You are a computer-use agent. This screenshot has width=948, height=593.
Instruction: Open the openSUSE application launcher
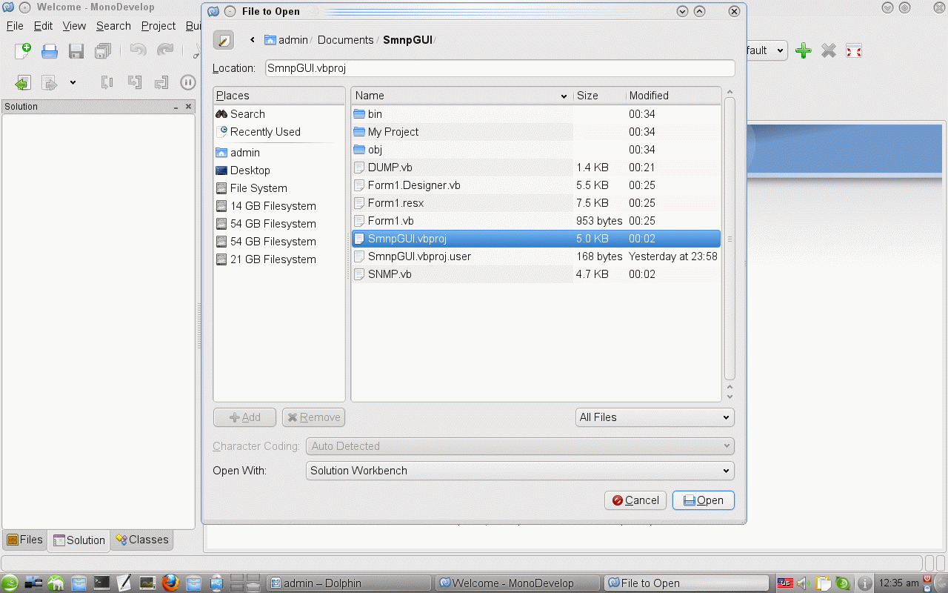[10, 583]
